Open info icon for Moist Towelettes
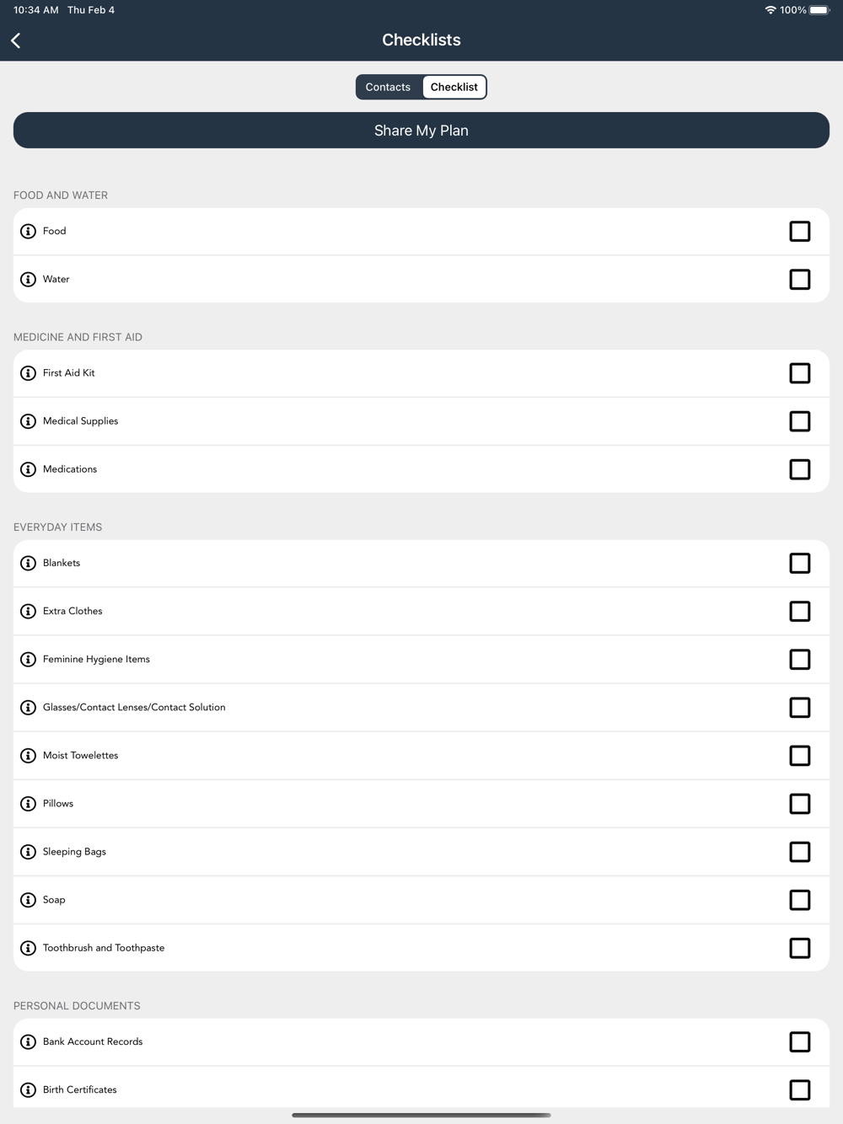Viewport: 843px width, 1124px height. (28, 755)
